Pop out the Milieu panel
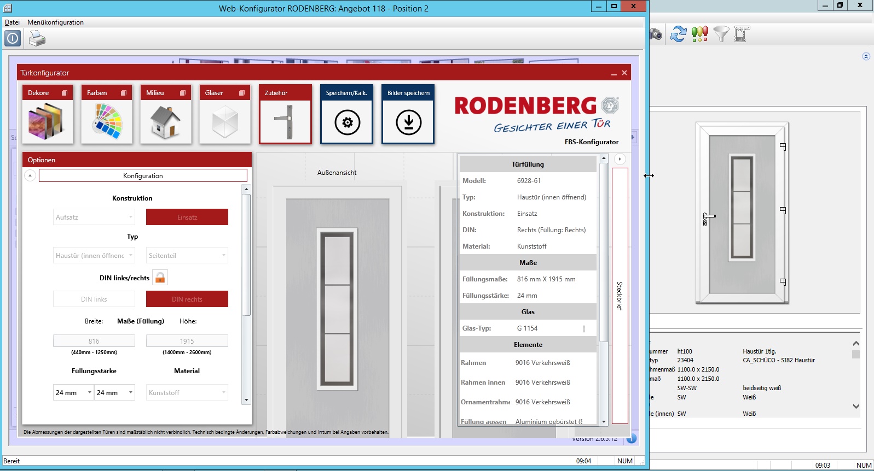 183,93
